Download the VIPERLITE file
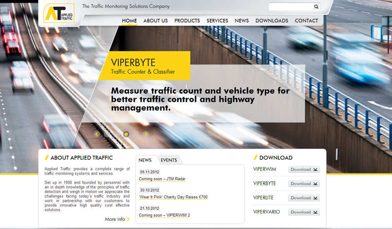 coord(304,198)
